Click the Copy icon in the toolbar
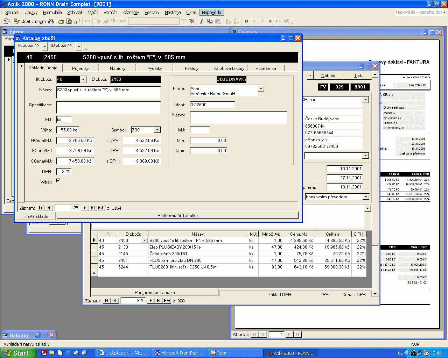This screenshot has width=448, height=358. (210, 21)
